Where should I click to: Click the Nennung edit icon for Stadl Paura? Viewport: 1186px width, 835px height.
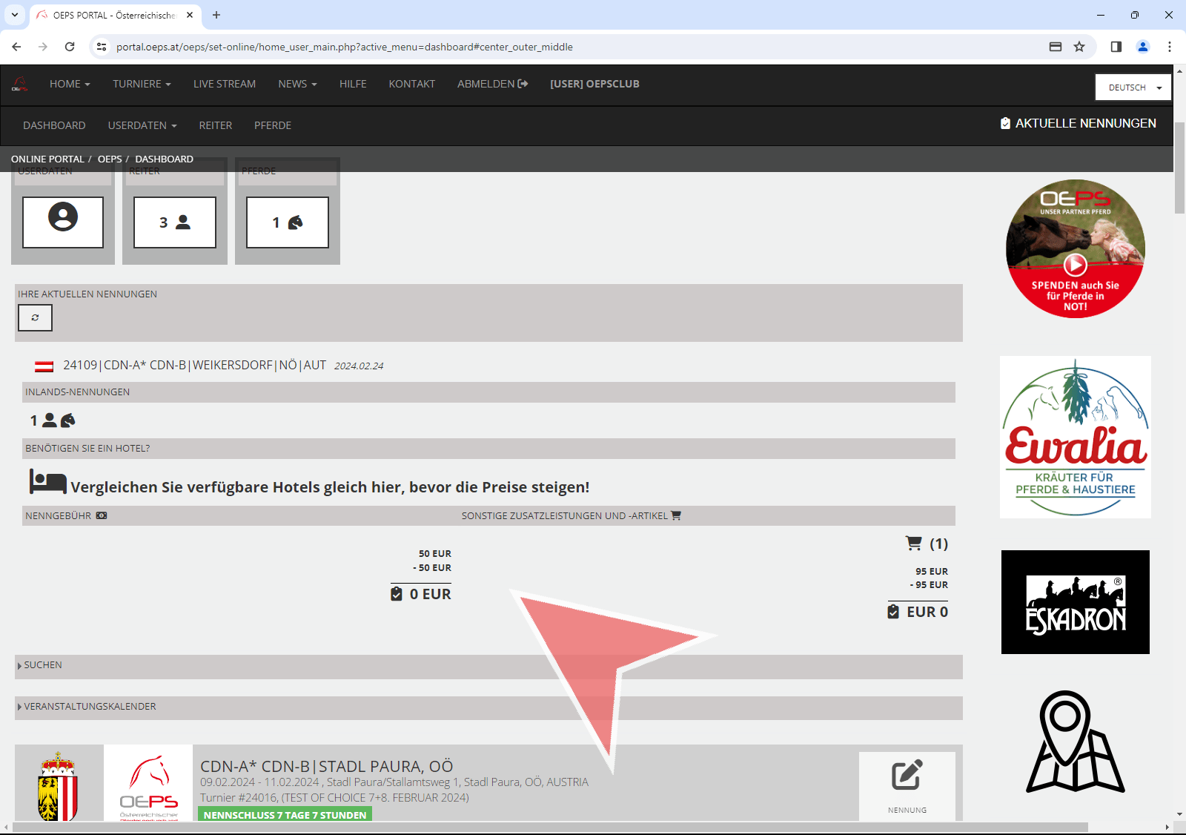pyautogui.click(x=907, y=776)
